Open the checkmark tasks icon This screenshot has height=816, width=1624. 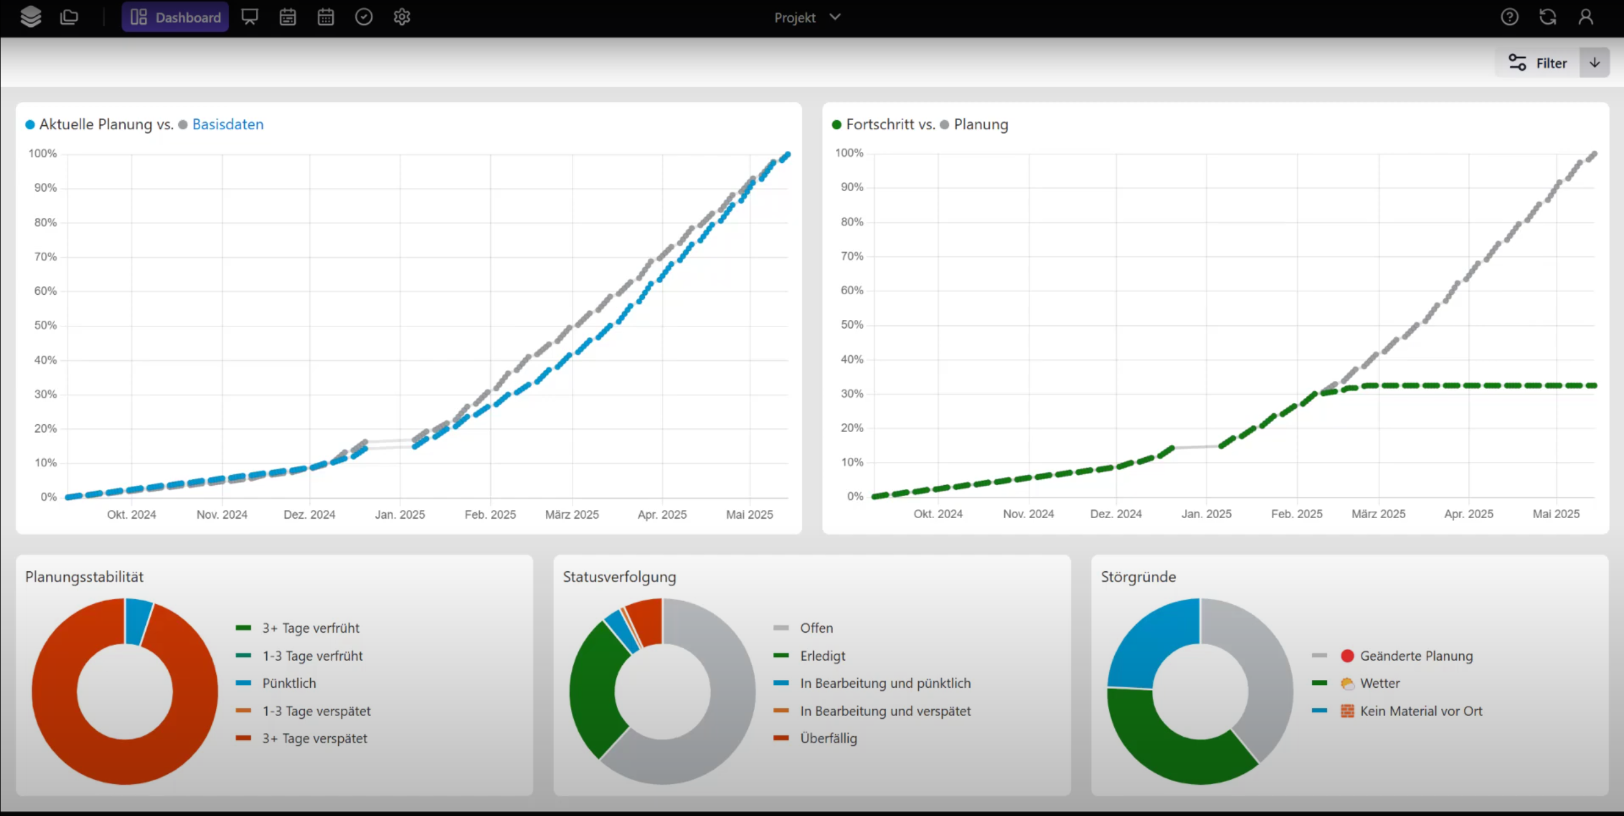[x=364, y=17]
